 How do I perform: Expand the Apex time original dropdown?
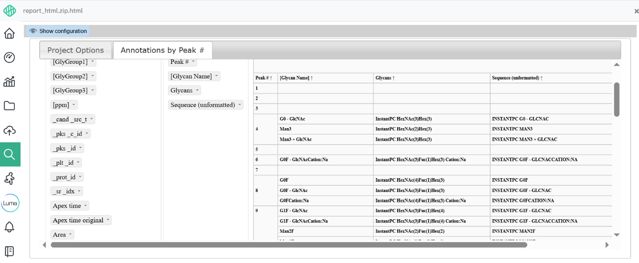click(x=108, y=220)
